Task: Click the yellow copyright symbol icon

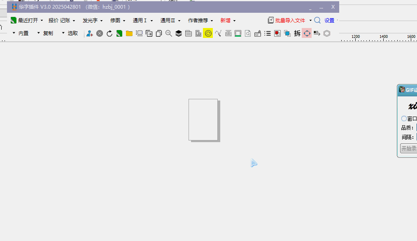Action: [208, 33]
